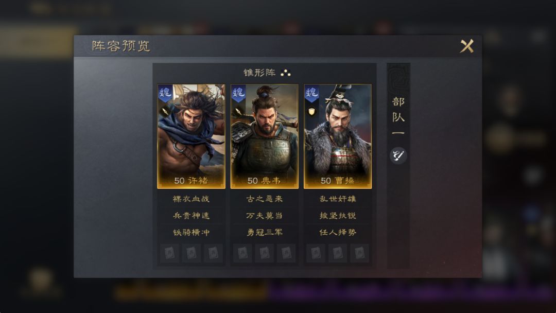The height and width of the screenshot is (313, 556).
Task: View the 古之恶来 skill details
Action: (x=264, y=199)
